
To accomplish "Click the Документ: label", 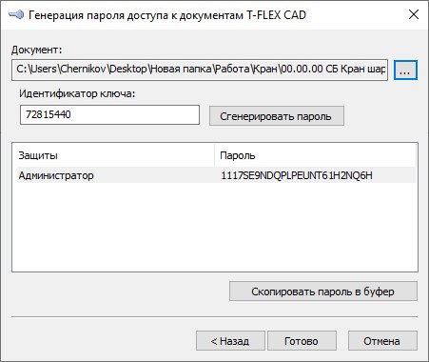I will [x=37, y=50].
